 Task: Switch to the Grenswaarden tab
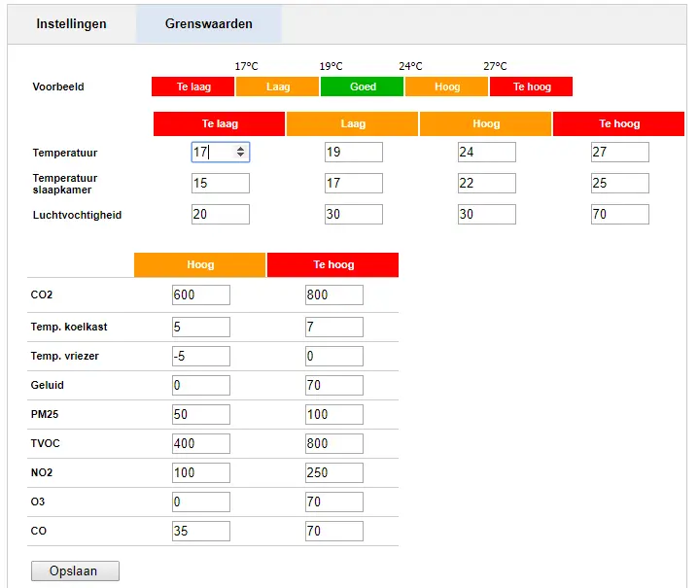[x=208, y=23]
